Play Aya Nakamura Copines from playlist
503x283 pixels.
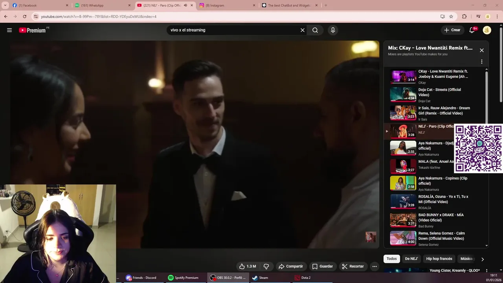[436, 183]
